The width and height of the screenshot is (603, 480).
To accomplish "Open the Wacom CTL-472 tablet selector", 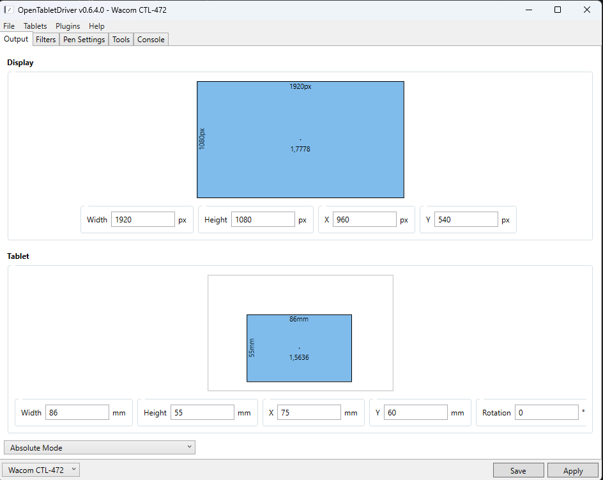I will pyautogui.click(x=42, y=470).
